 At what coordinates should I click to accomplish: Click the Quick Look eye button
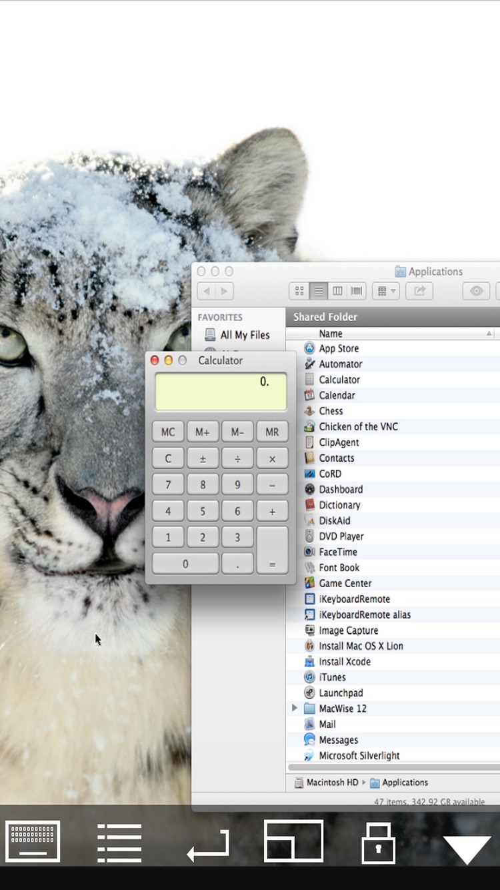[x=476, y=291]
